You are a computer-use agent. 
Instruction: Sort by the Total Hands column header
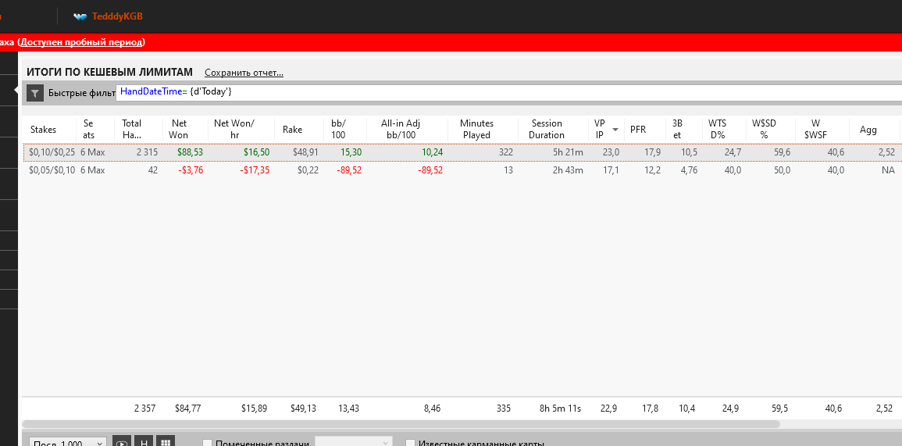[x=132, y=130]
